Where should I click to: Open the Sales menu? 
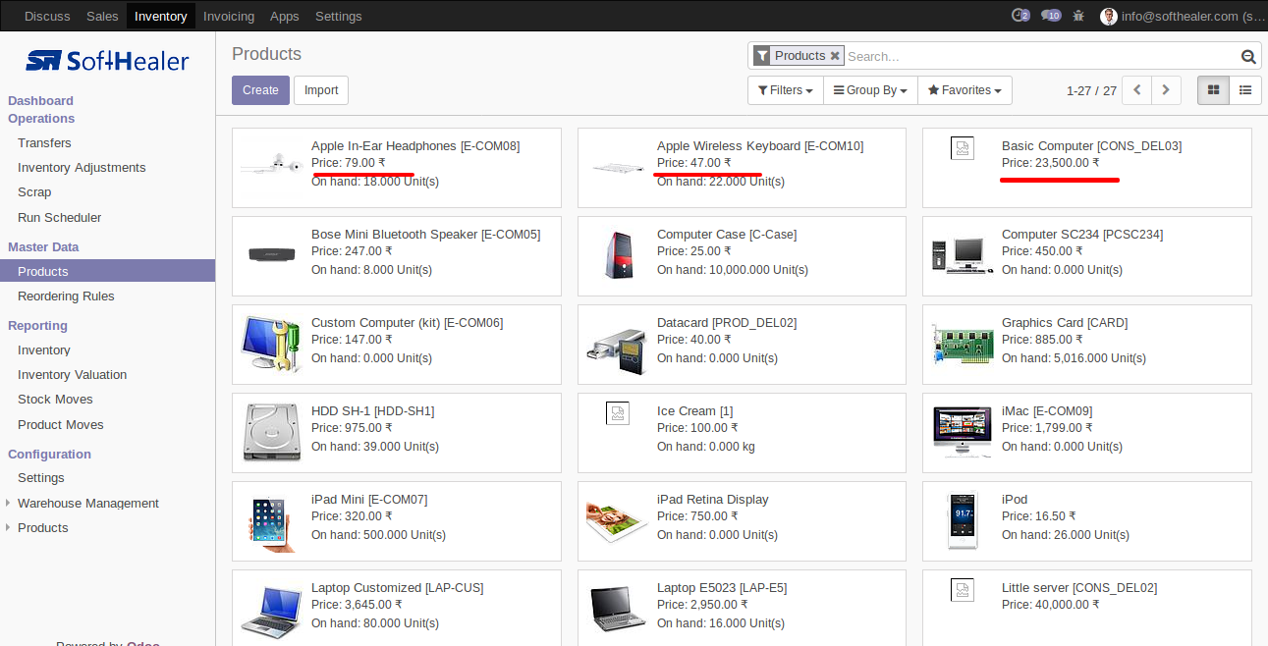[x=102, y=16]
